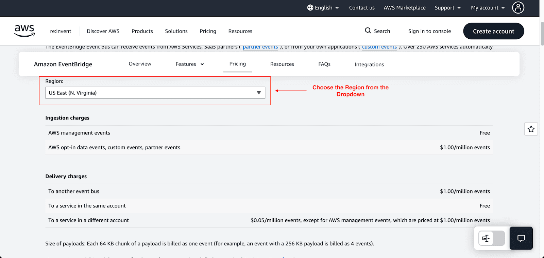Expand the Support menu

point(448,7)
